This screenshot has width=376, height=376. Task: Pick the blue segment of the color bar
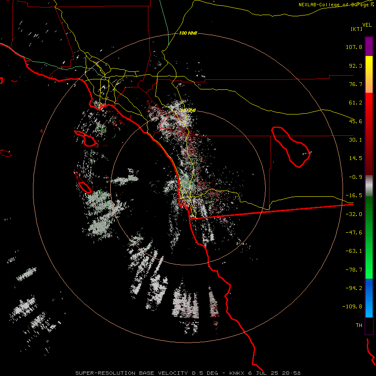[x=369, y=298]
